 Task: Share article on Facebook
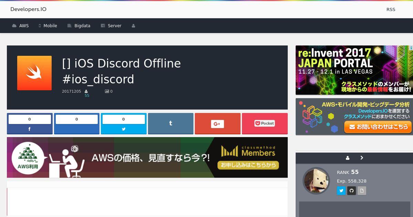click(x=30, y=124)
